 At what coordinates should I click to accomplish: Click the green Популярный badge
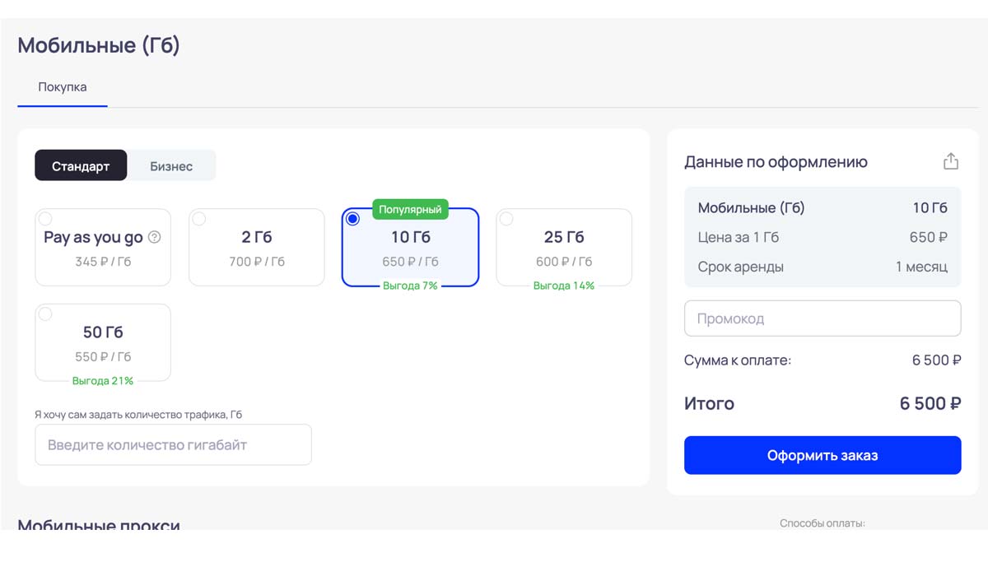point(410,210)
